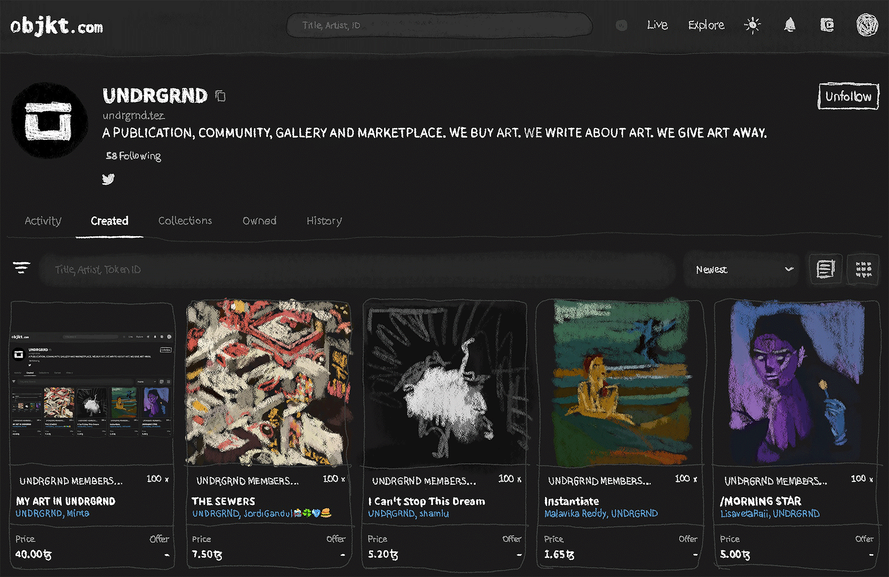Image resolution: width=889 pixels, height=577 pixels.
Task: Open artist link Minta
Action: point(78,513)
